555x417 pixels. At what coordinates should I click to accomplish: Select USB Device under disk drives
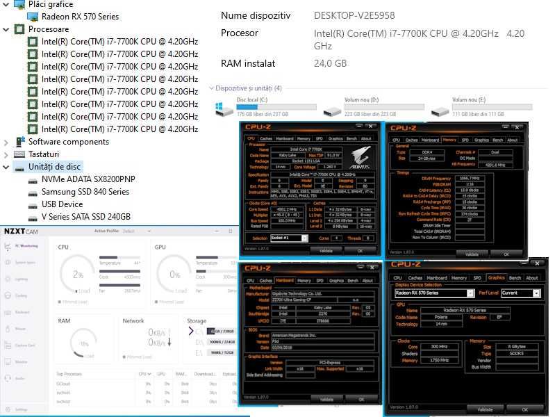pyautogui.click(x=63, y=204)
